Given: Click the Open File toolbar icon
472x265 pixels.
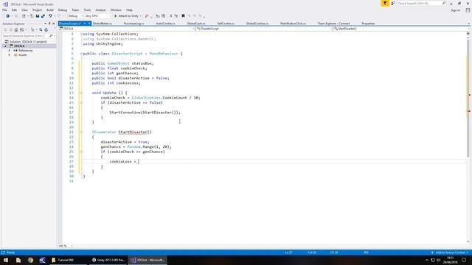Looking at the screenshot, I should point(32,16).
